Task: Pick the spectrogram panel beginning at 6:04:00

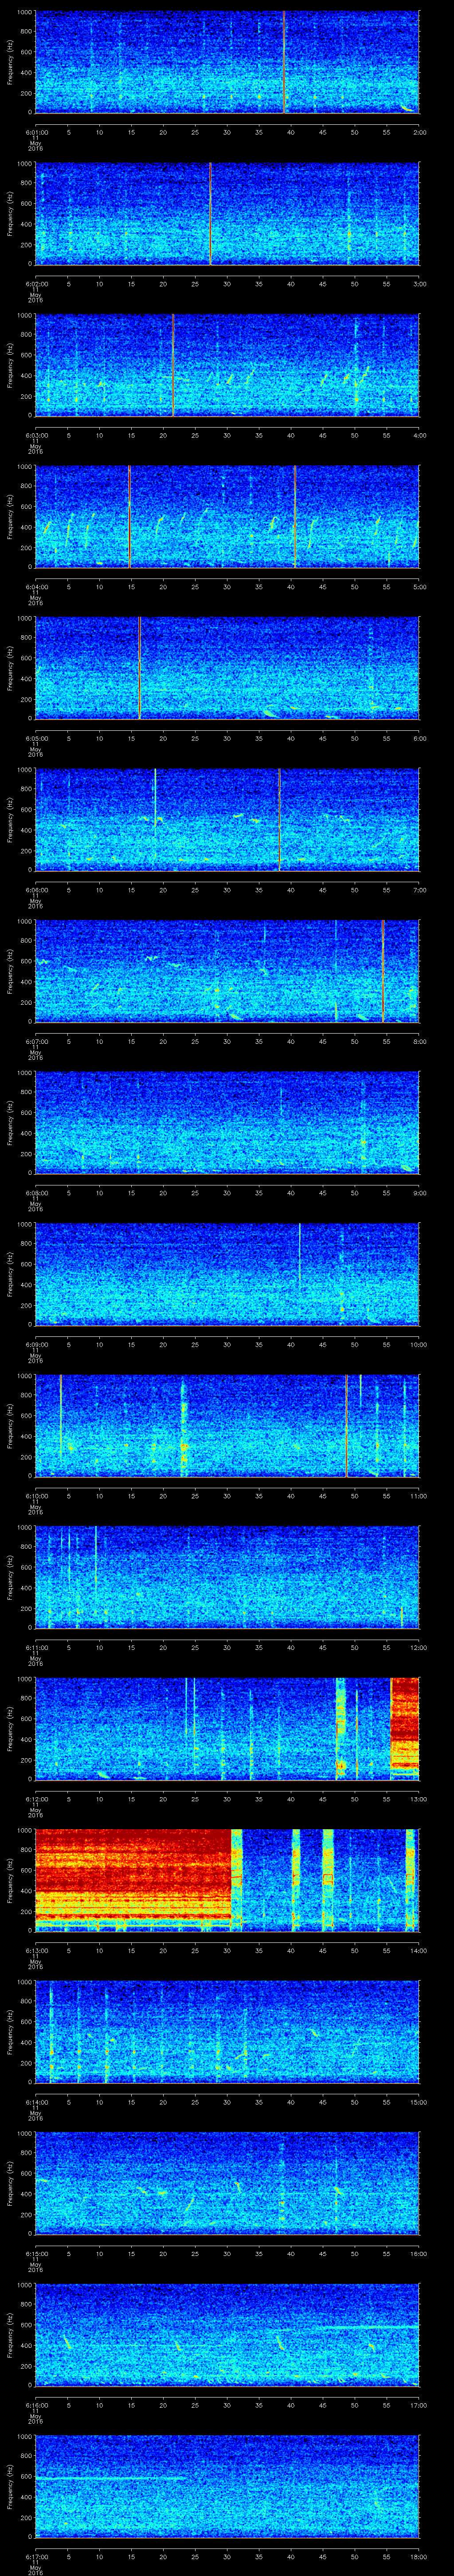Action: 227,517
